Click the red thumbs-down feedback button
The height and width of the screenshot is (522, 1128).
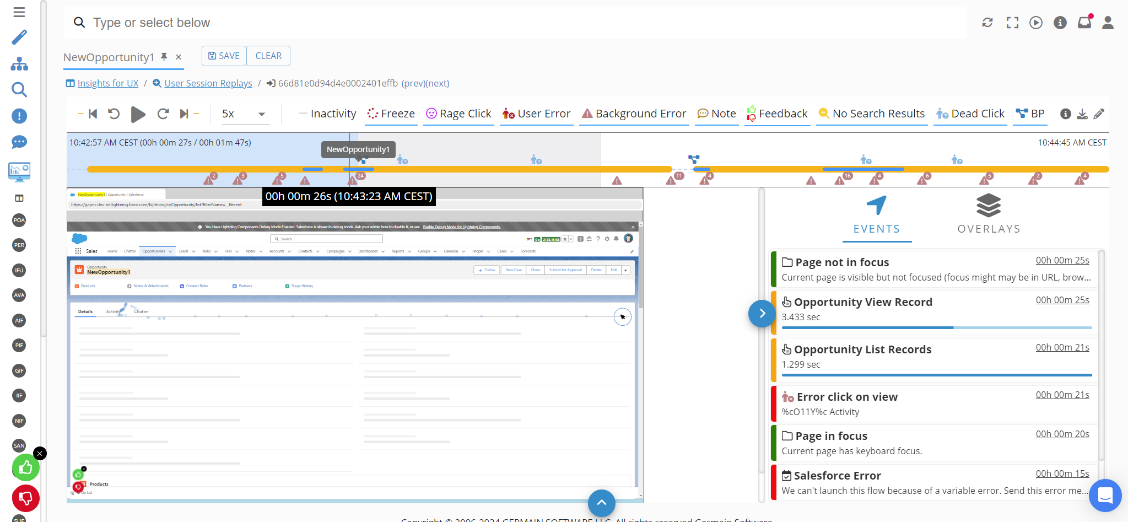click(26, 498)
